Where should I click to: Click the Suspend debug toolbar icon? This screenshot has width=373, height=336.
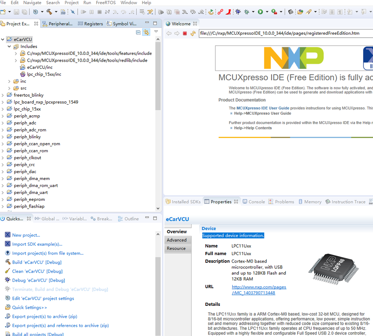pyautogui.click(x=91, y=12)
